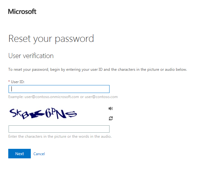Click the distorted captcha image
The height and width of the screenshot is (185, 207).
43,113
